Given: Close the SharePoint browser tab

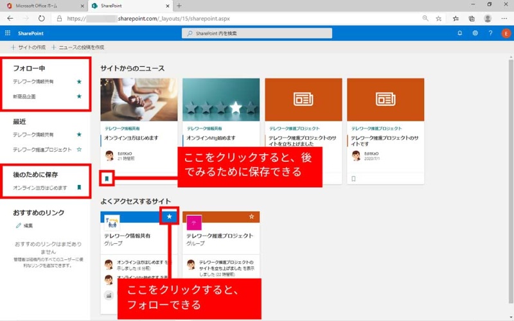Looking at the screenshot, I should click(x=168, y=6).
